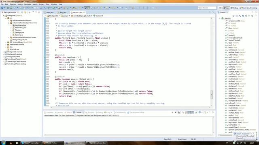Select README.md in Package Explorer
This screenshot has height=145, width=259.
coord(15,50)
